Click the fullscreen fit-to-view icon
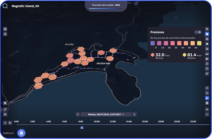 point(207,93)
